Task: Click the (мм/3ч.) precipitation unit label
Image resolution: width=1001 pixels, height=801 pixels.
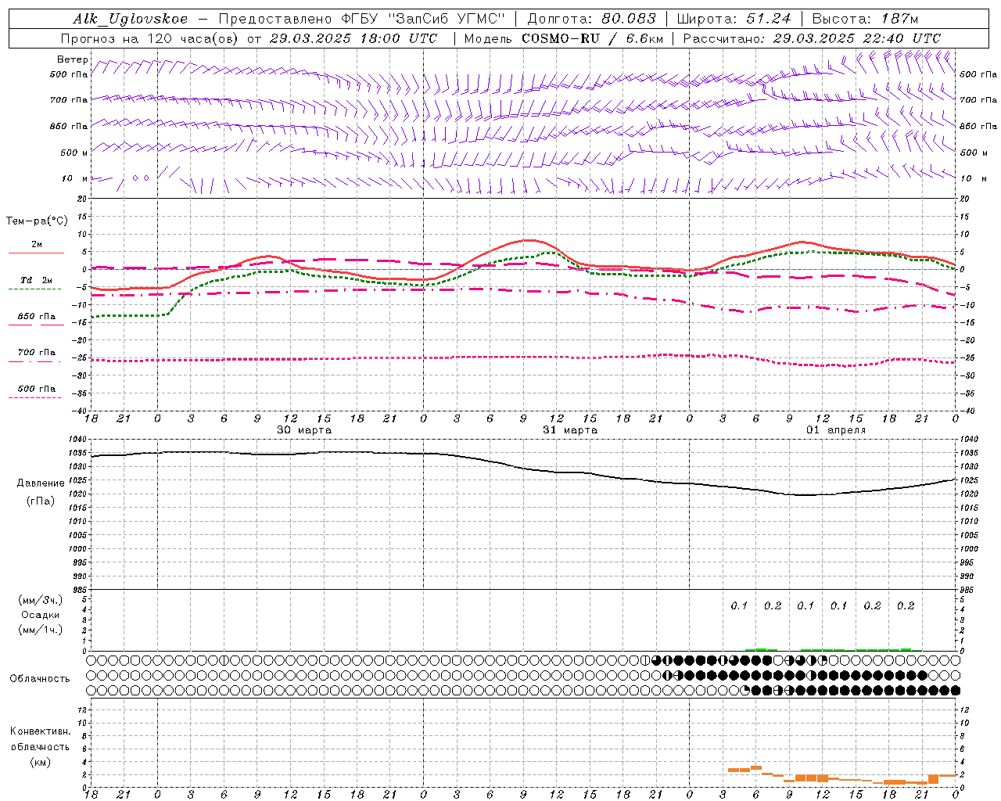Action: [40, 600]
